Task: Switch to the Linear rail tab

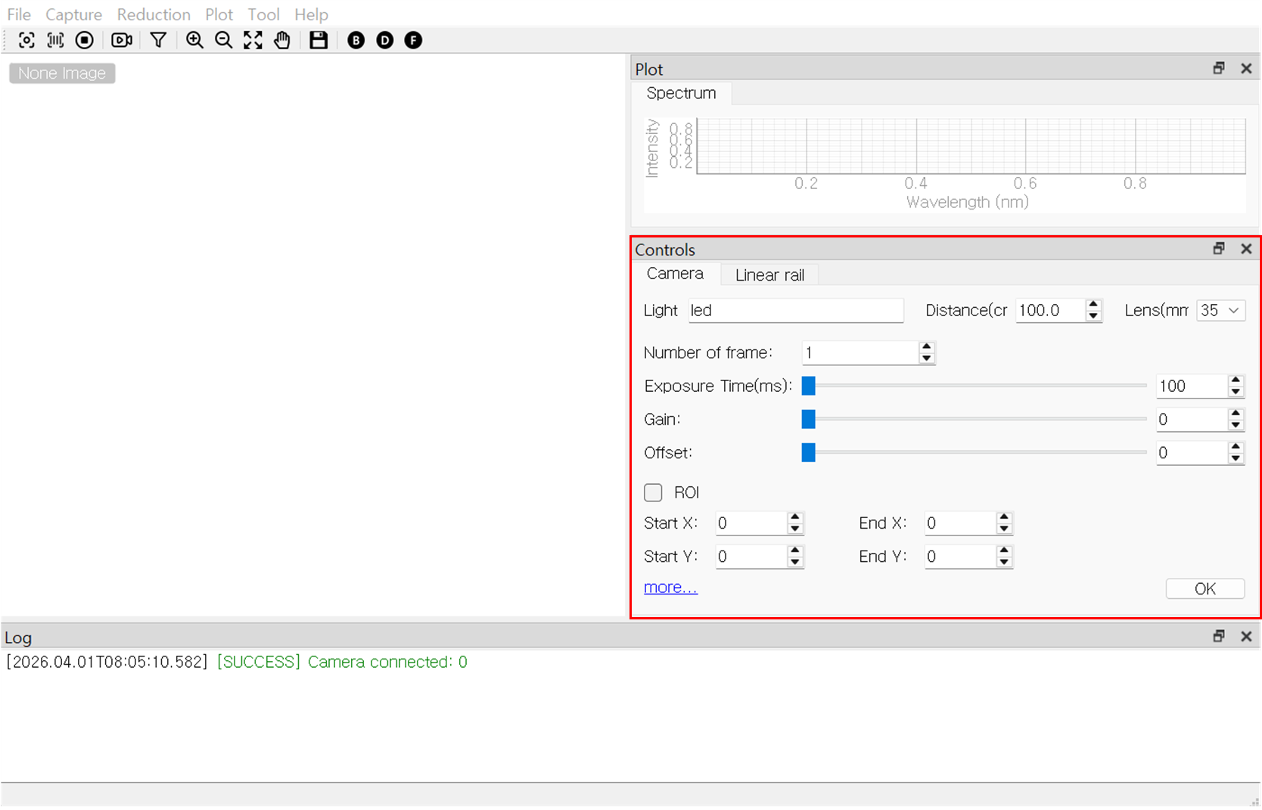Action: coord(769,275)
